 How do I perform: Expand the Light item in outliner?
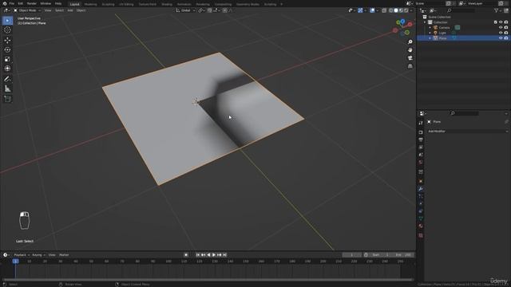click(430, 33)
